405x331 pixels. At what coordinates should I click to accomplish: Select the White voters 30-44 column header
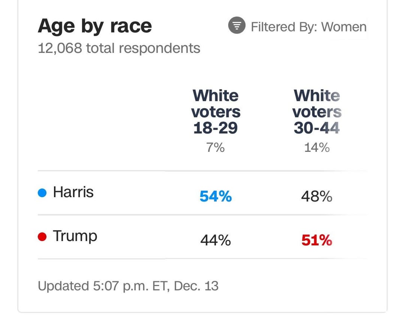317,112
